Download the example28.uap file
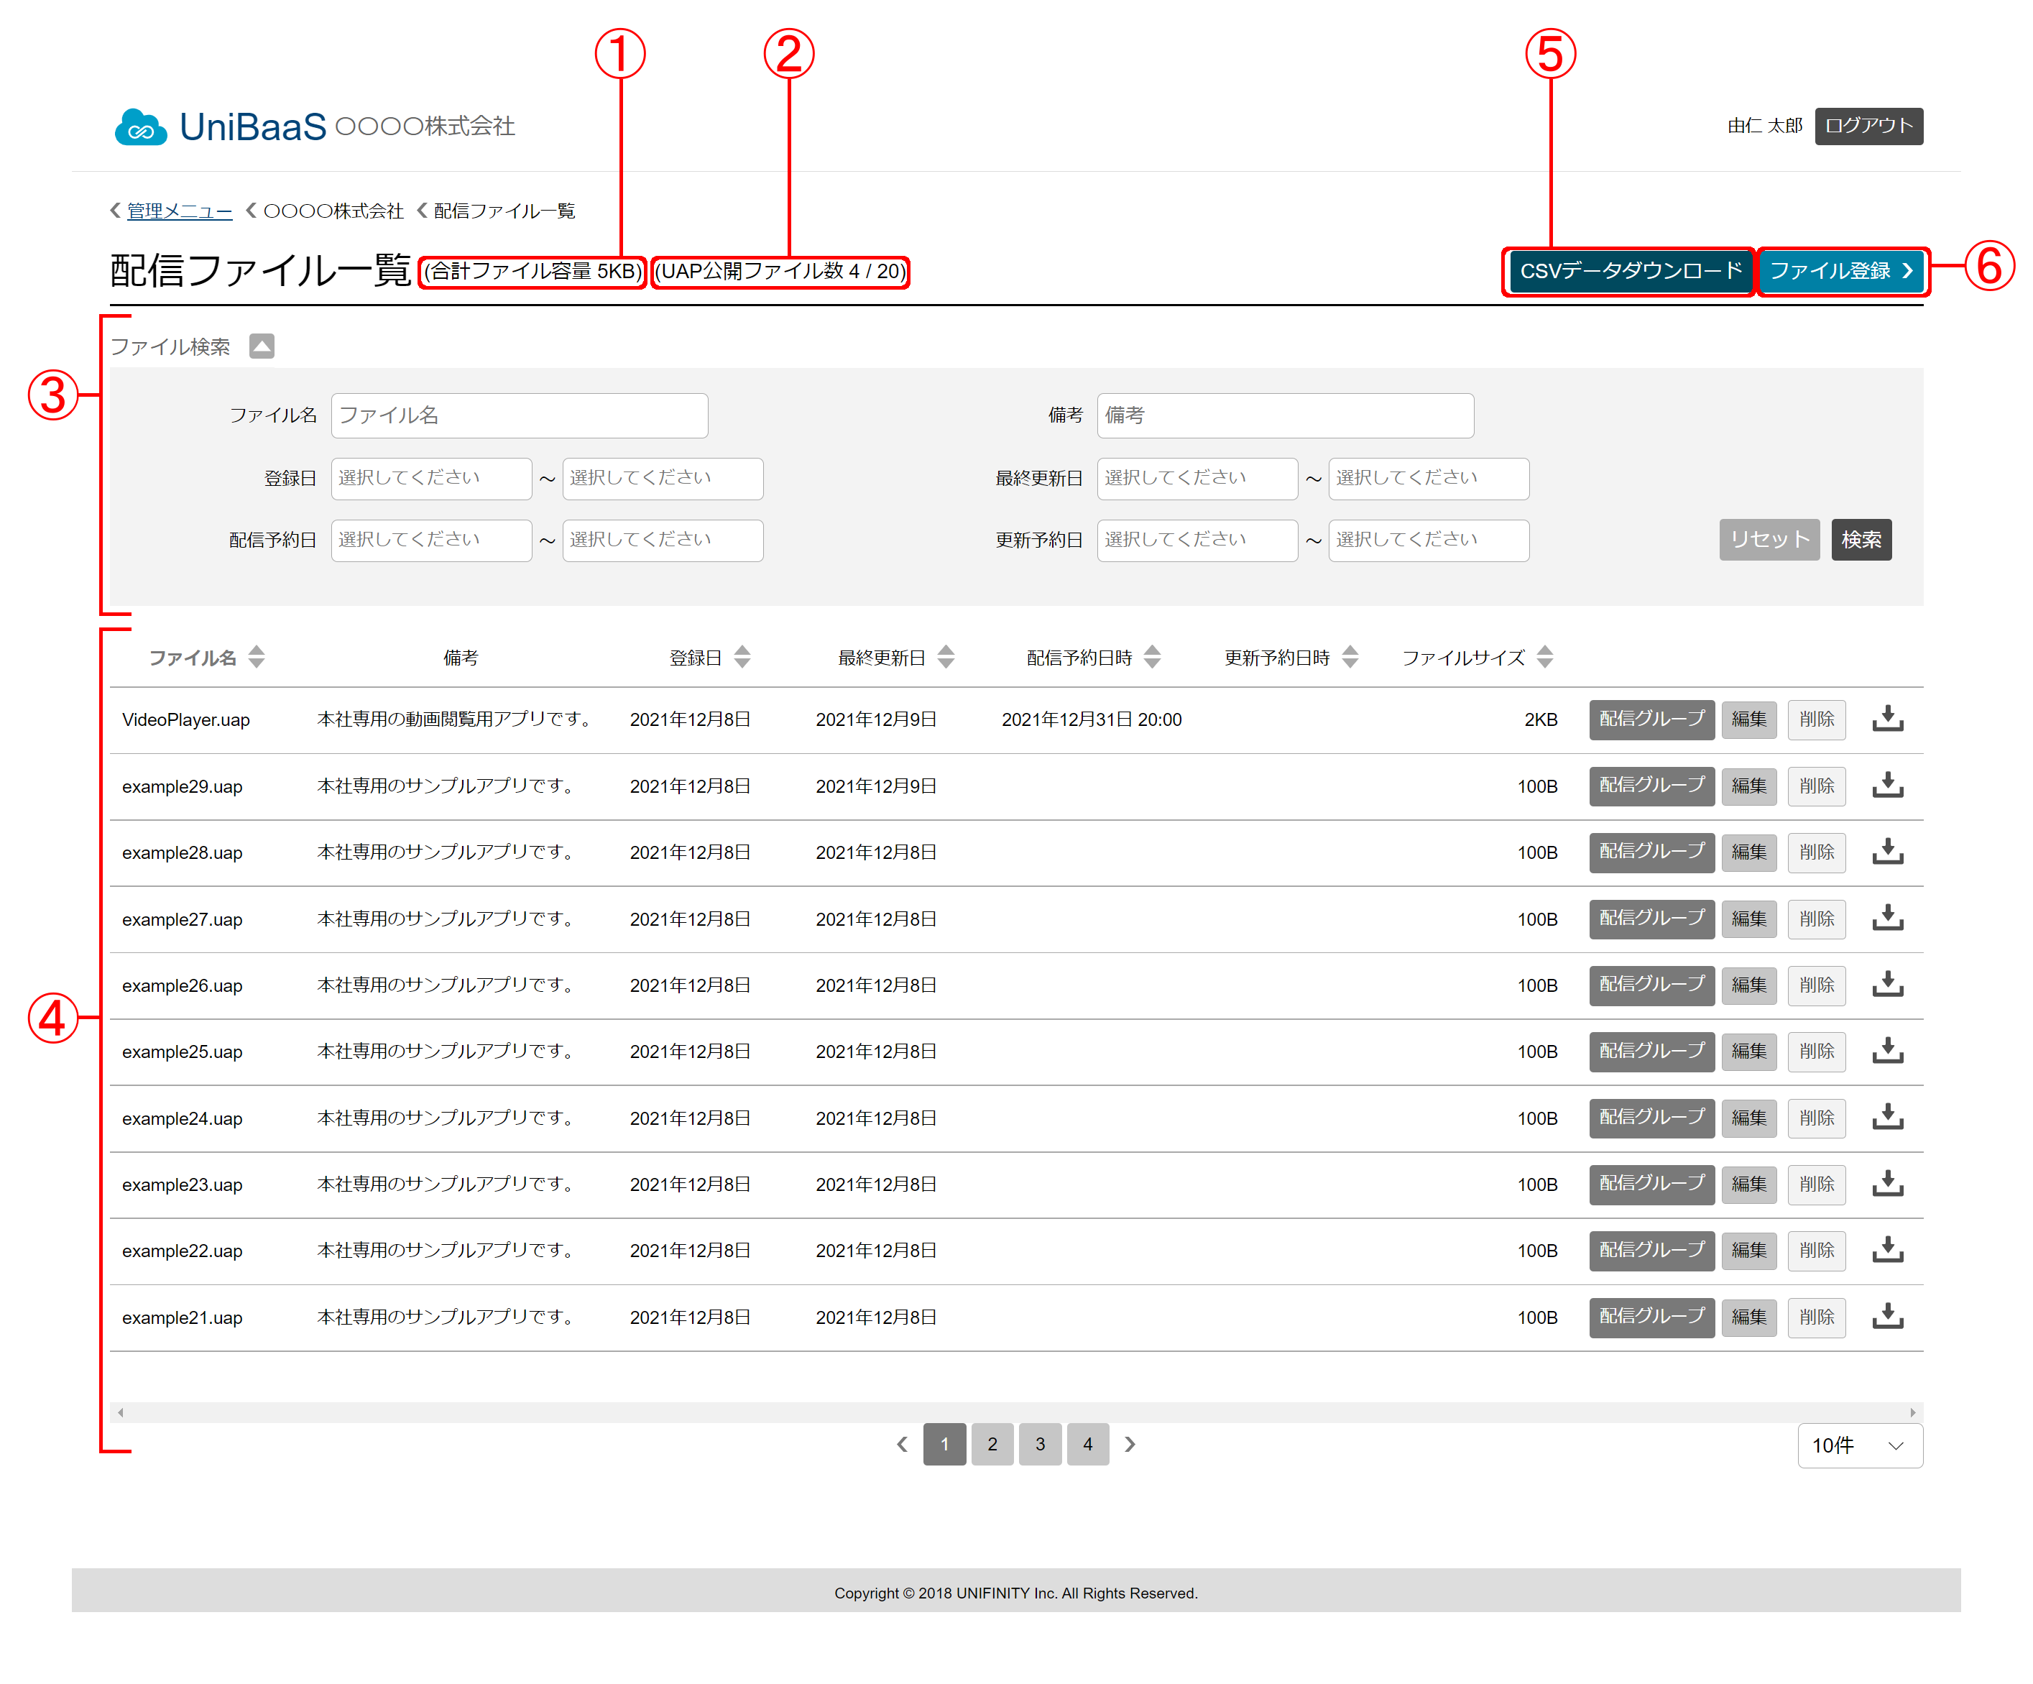 coord(1887,851)
